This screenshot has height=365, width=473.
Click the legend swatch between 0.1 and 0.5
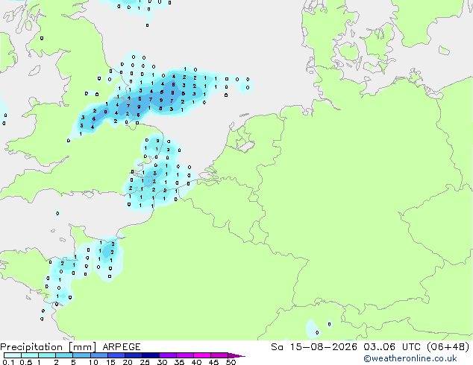click(x=13, y=355)
